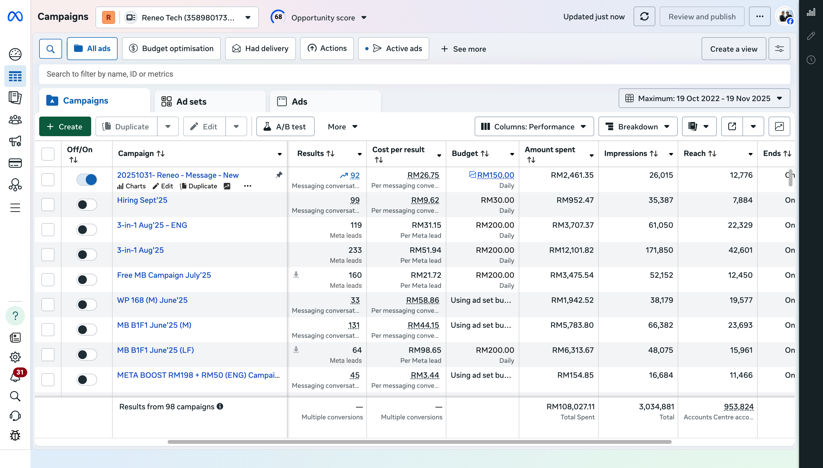Open the Duplicate options dropdown arrow

tap(168, 126)
